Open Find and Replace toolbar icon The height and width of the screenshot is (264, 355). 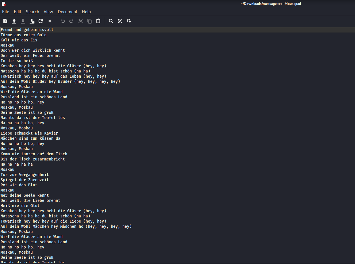pos(120,21)
